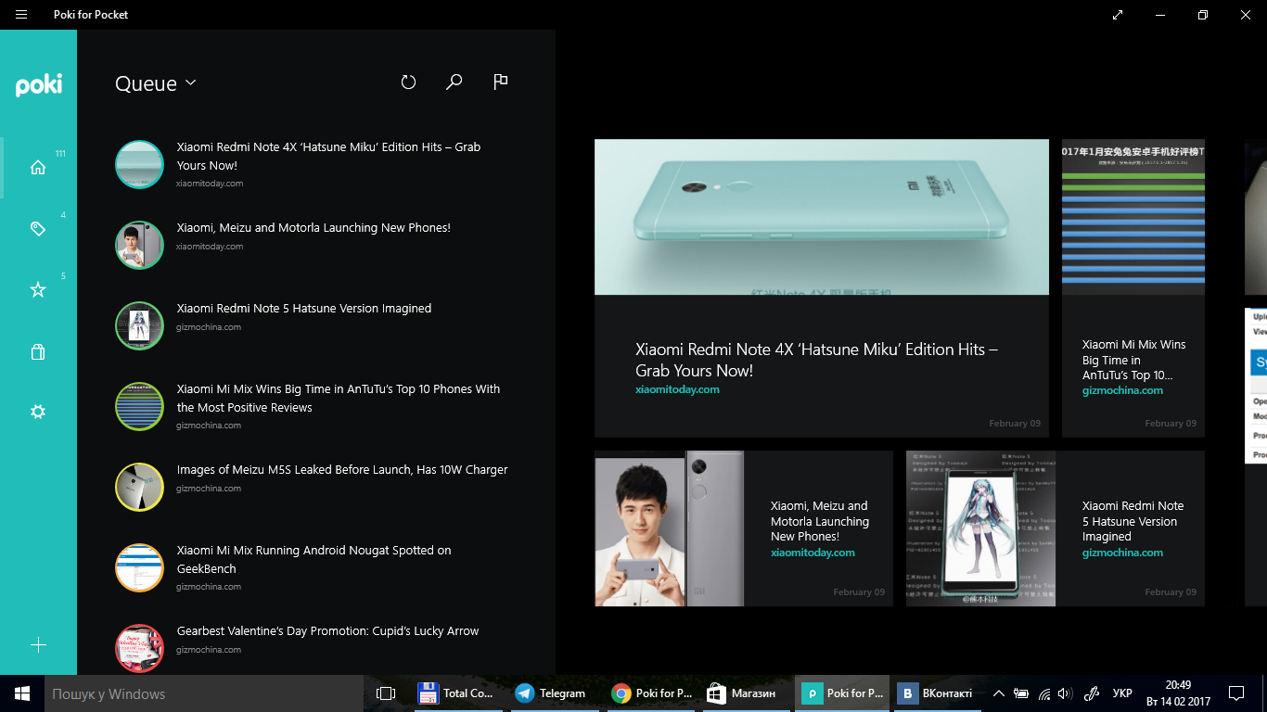
Task: Open the Home queue in sidebar
Action: point(38,168)
